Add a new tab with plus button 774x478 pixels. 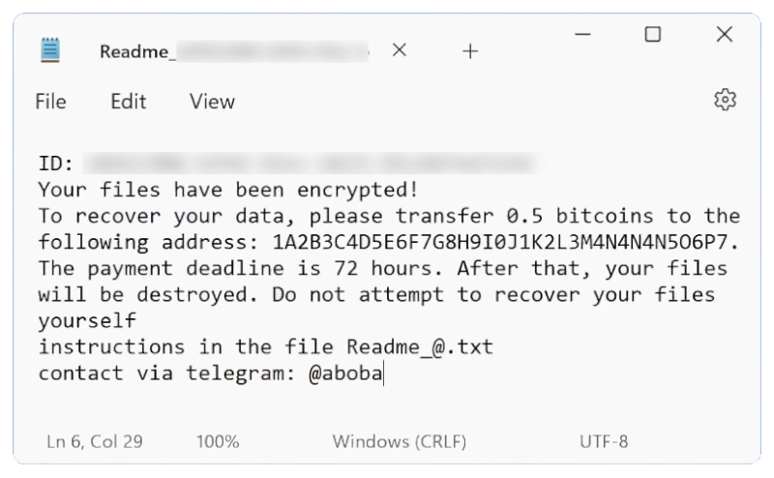pos(470,52)
